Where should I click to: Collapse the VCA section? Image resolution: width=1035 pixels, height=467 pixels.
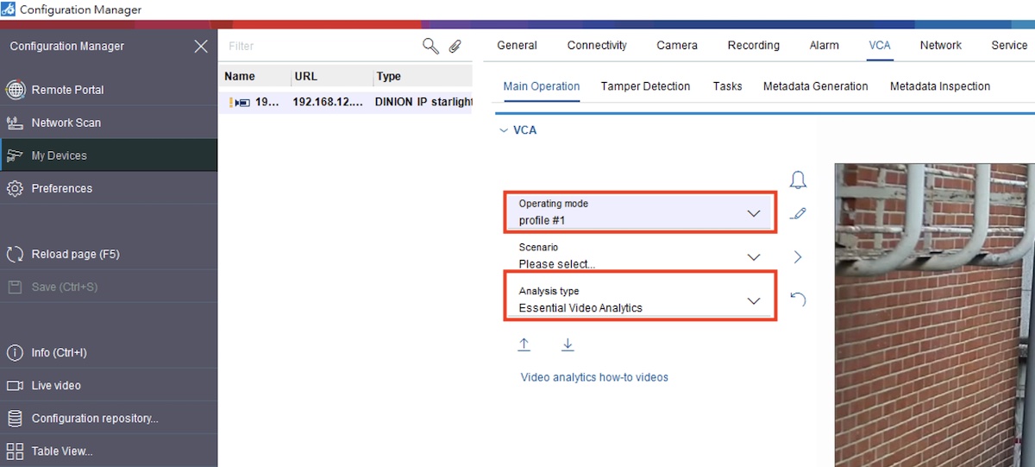[505, 130]
